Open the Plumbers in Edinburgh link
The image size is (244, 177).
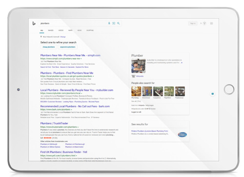pos(49,144)
